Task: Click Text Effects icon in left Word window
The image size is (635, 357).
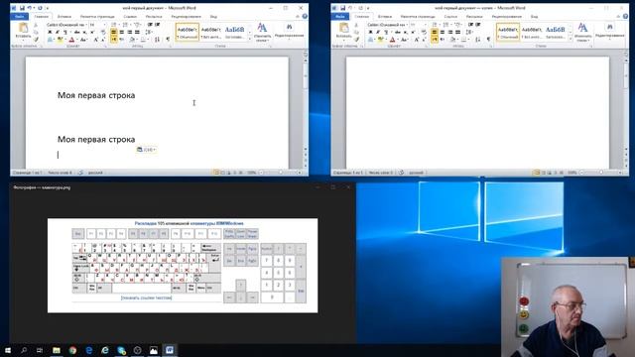Action: (x=50, y=40)
